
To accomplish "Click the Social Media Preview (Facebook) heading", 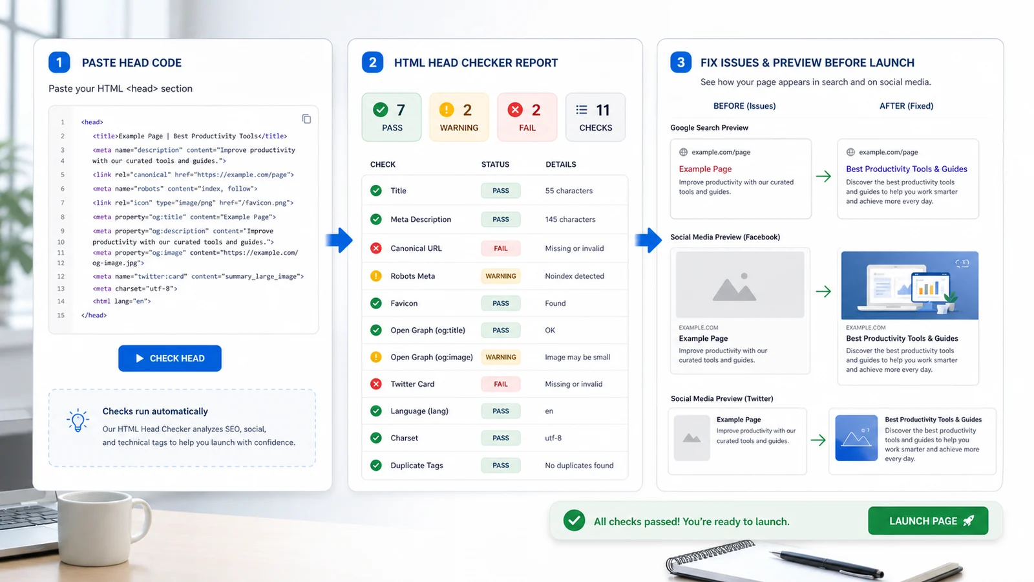I will click(725, 237).
